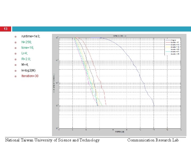Click the x-axis label 'PAPR0 [dB]'
Viewport: 191px width, 143px height.
120,132
